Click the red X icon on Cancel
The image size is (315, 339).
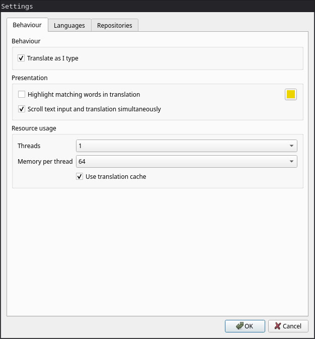click(x=277, y=326)
